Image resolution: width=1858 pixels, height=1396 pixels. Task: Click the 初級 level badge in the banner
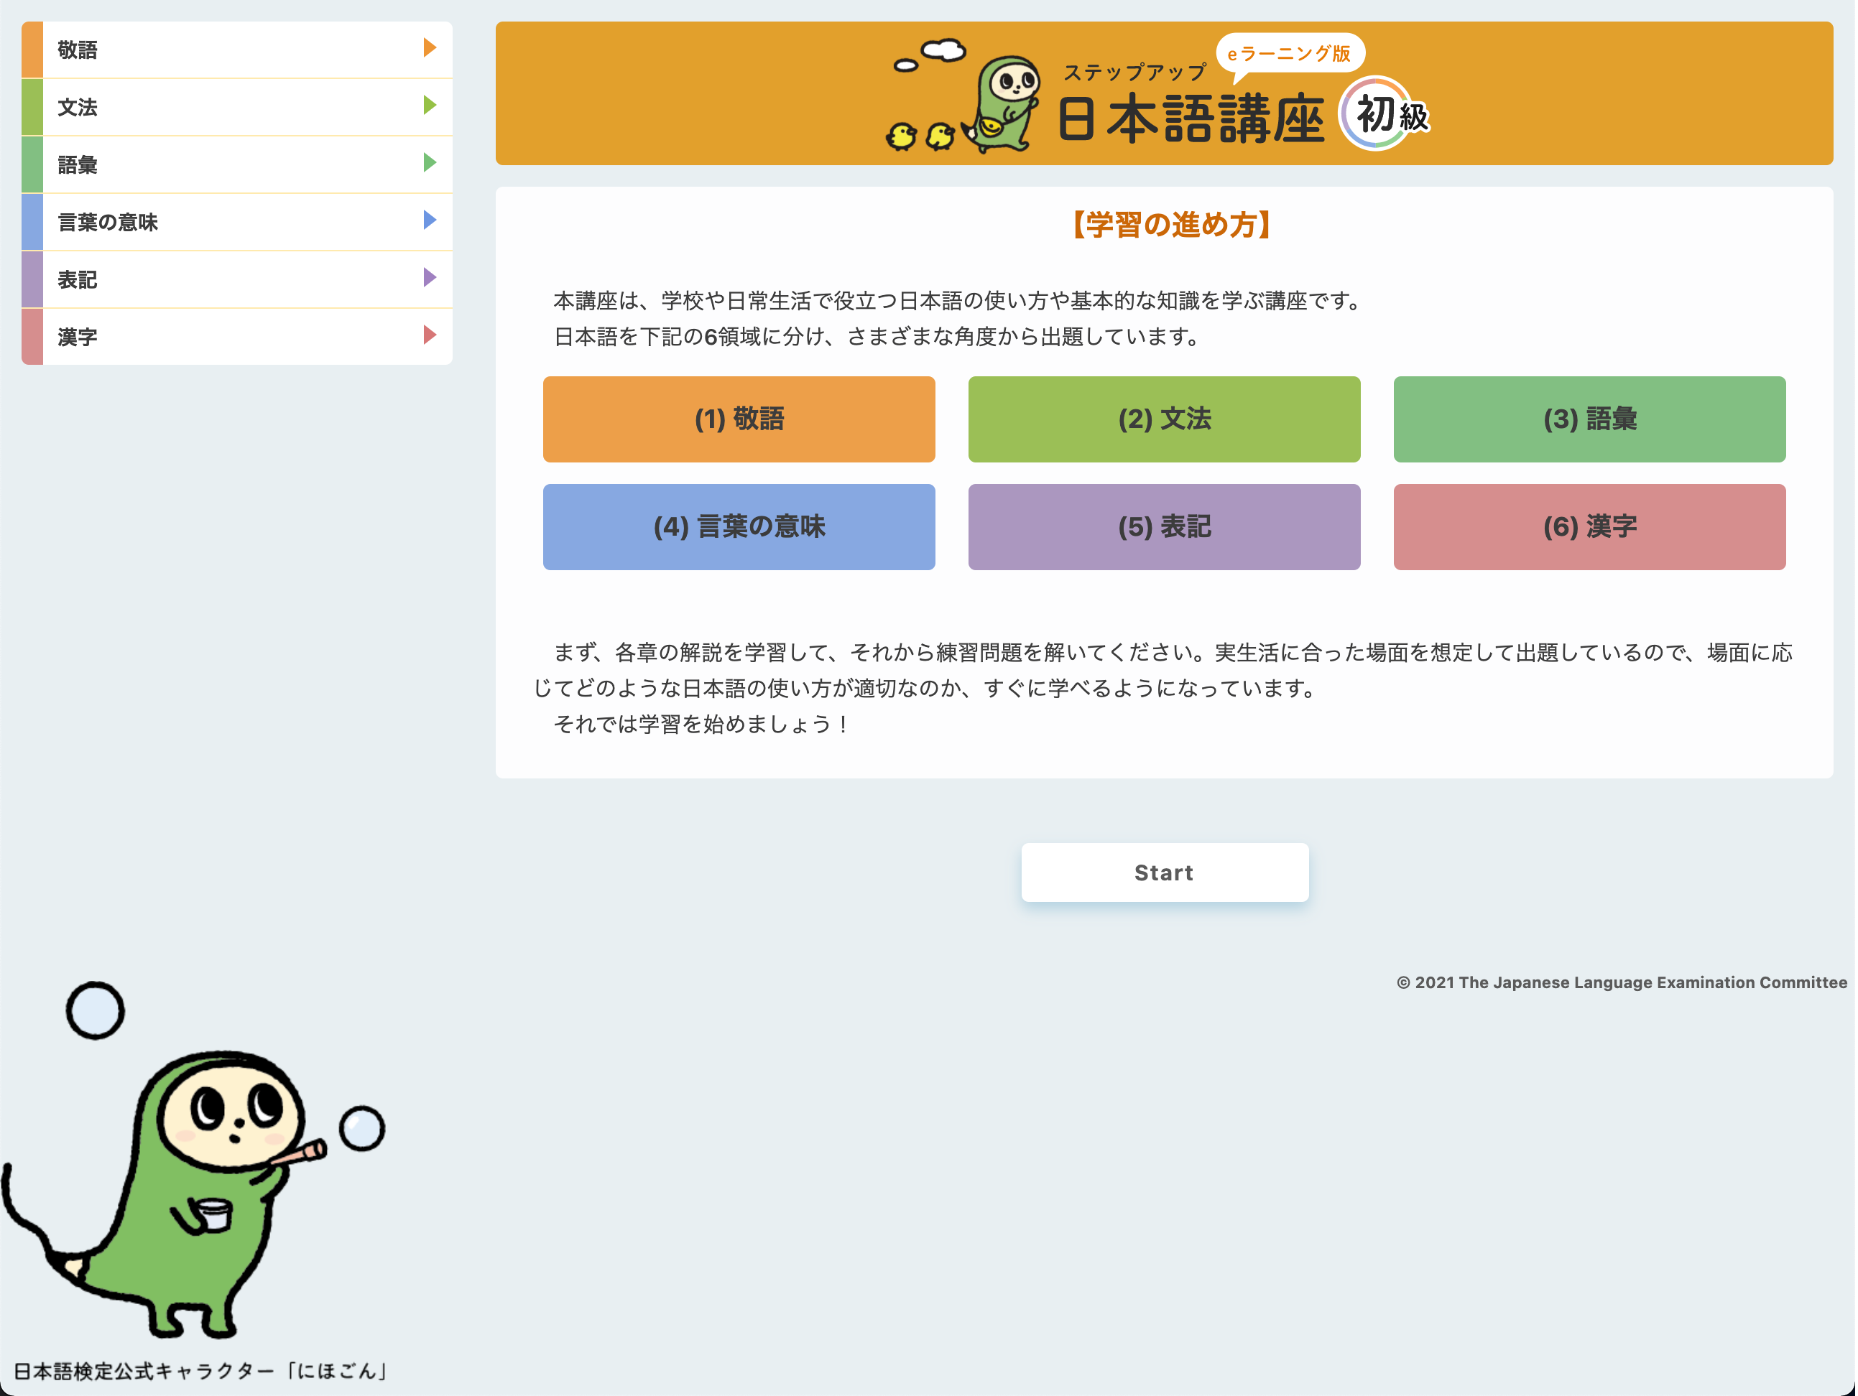tap(1386, 114)
